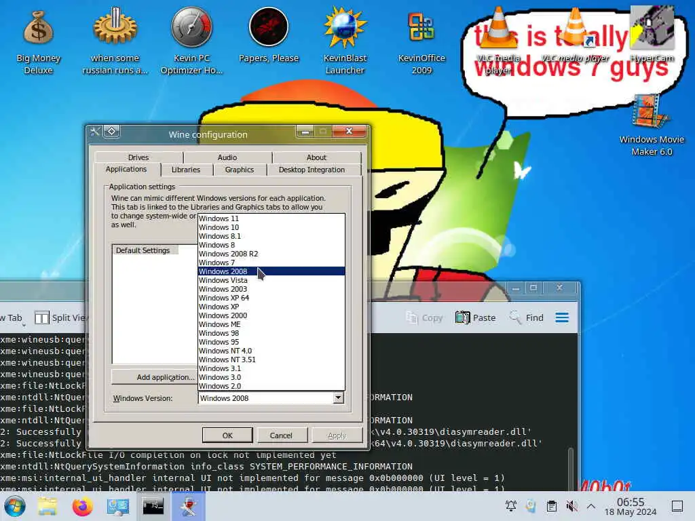Image resolution: width=695 pixels, height=521 pixels.
Task: Open file manager from the taskbar
Action: pos(48,506)
